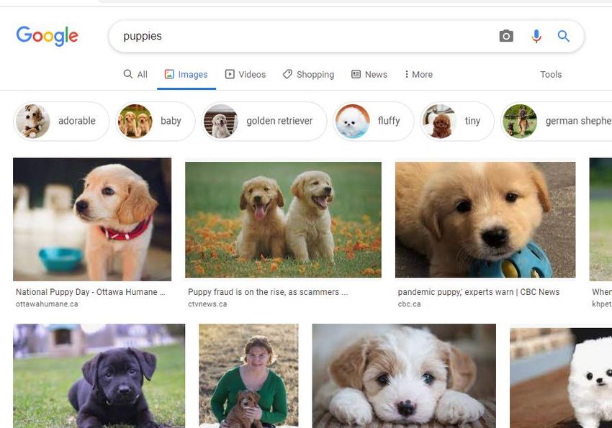This screenshot has height=428, width=612.
Task: Open the ctvnews.ca Puppy fraud link
Action: [x=268, y=292]
